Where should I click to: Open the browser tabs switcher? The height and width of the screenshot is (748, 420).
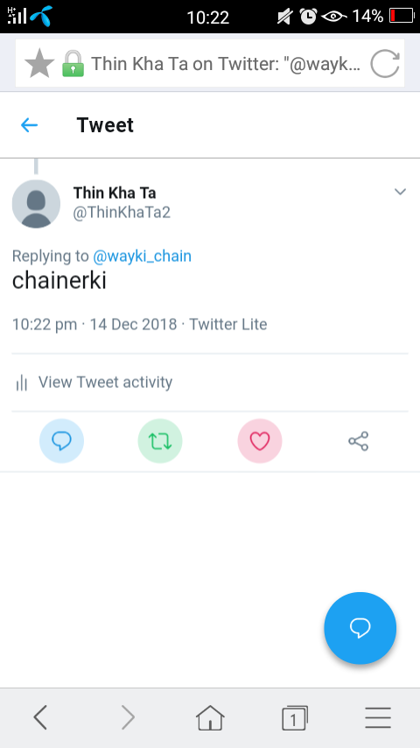pos(295,717)
